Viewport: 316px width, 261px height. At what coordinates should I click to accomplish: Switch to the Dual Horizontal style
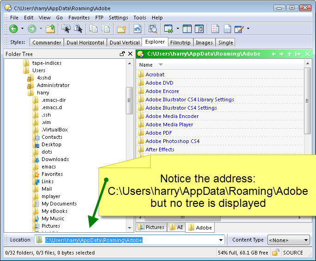85,43
